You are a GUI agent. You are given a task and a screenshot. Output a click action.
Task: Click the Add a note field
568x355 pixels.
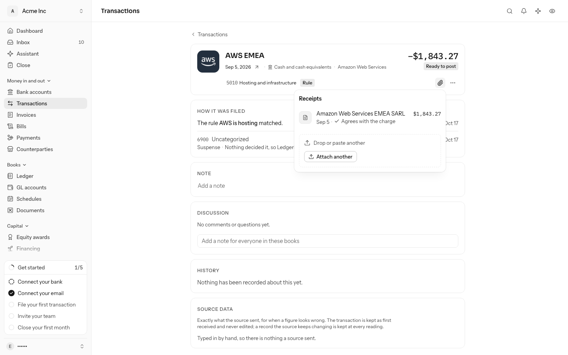[x=327, y=186]
